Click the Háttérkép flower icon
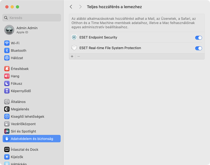The width and height of the screenshot is (210, 165). coord(7,163)
